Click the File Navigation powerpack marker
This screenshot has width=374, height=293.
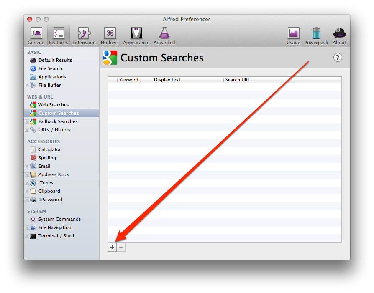pyautogui.click(x=27, y=227)
